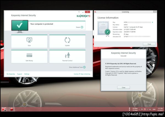This screenshot has height=117, width=165.
Task: Open the Safe Money tile
Action: click(x=29, y=57)
